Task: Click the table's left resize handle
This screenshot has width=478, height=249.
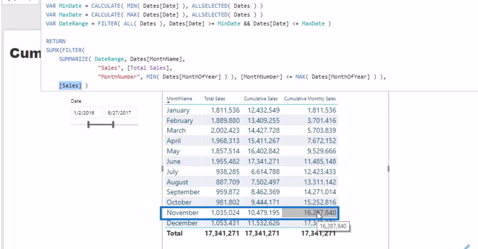Action: point(162,169)
